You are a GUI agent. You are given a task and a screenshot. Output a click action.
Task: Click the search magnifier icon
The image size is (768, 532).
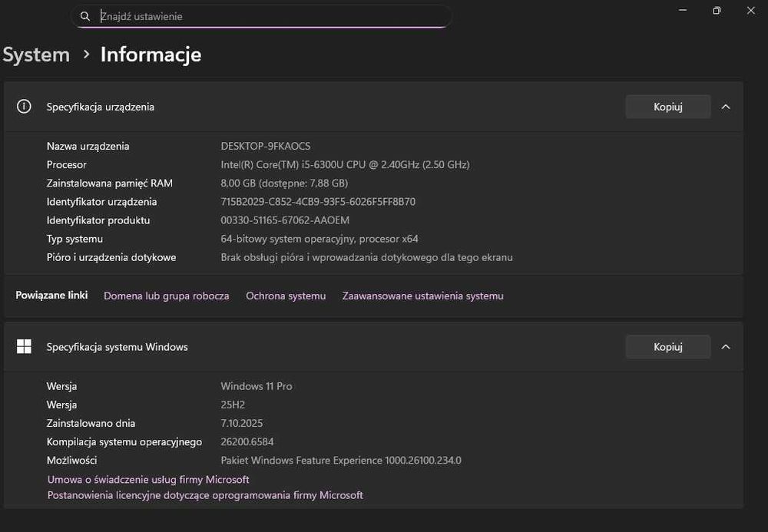tap(85, 16)
